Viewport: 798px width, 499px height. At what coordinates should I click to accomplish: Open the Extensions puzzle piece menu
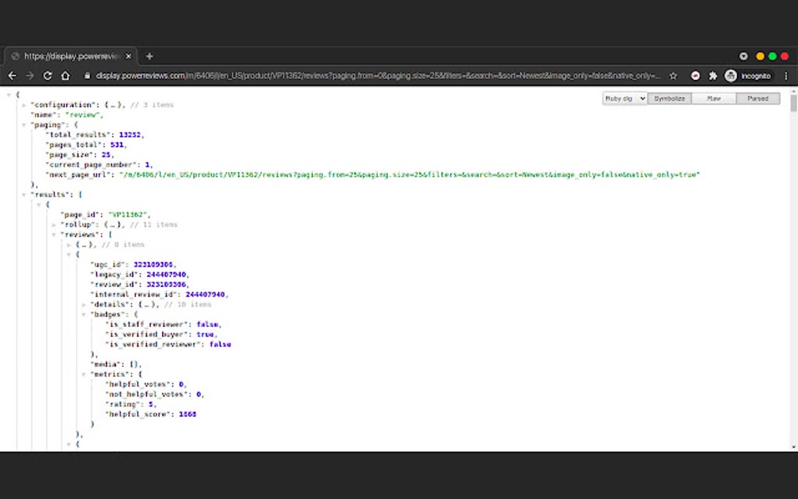pyautogui.click(x=713, y=76)
